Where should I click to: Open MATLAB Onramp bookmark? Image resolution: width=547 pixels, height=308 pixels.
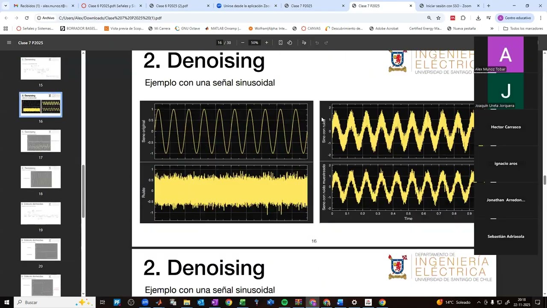point(223,29)
